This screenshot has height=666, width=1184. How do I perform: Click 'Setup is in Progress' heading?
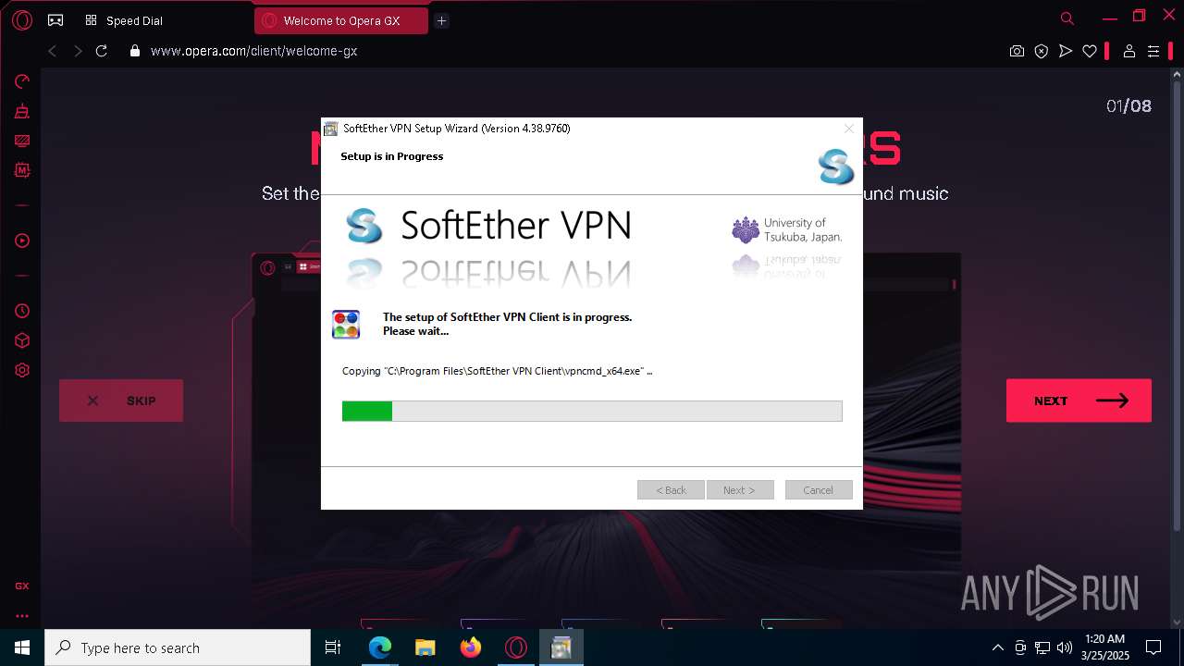pyautogui.click(x=392, y=156)
